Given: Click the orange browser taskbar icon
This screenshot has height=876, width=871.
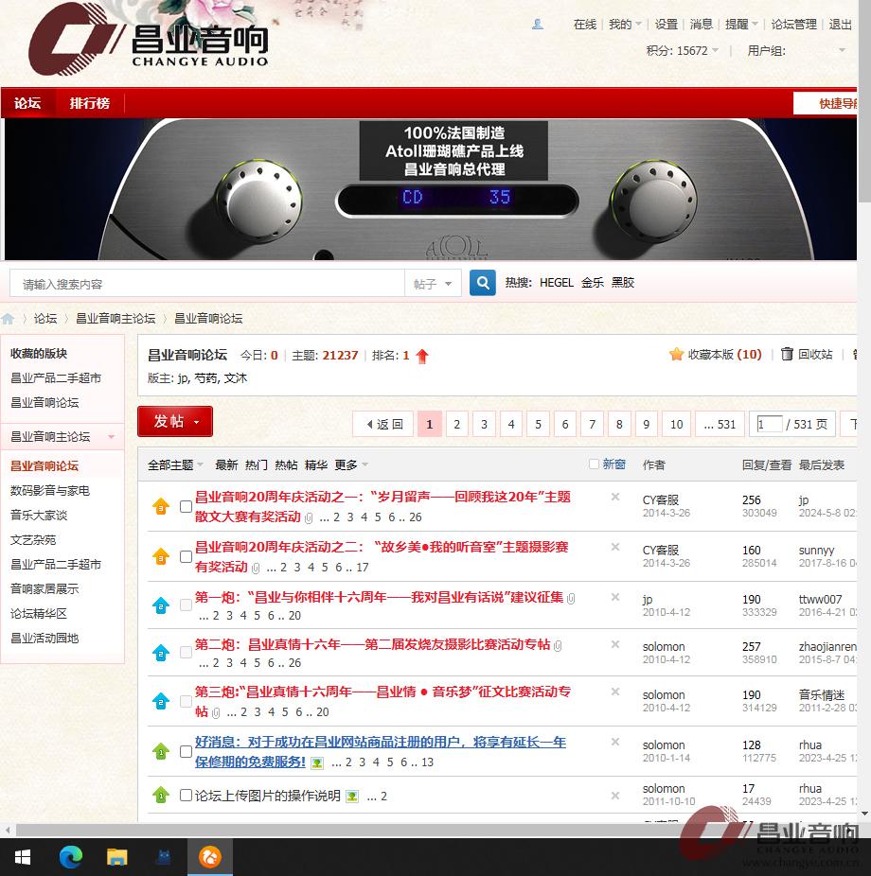Looking at the screenshot, I should [210, 857].
